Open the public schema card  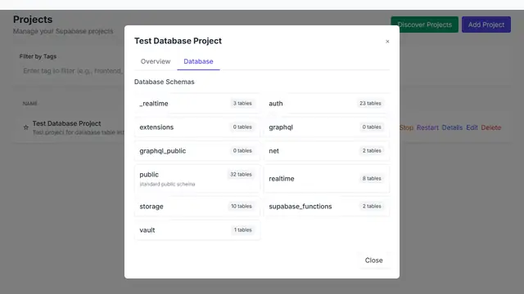[197, 178]
